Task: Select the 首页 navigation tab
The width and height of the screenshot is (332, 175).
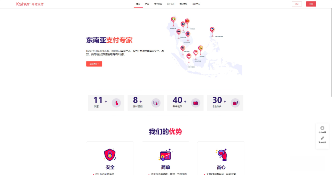Action: pyautogui.click(x=138, y=4)
